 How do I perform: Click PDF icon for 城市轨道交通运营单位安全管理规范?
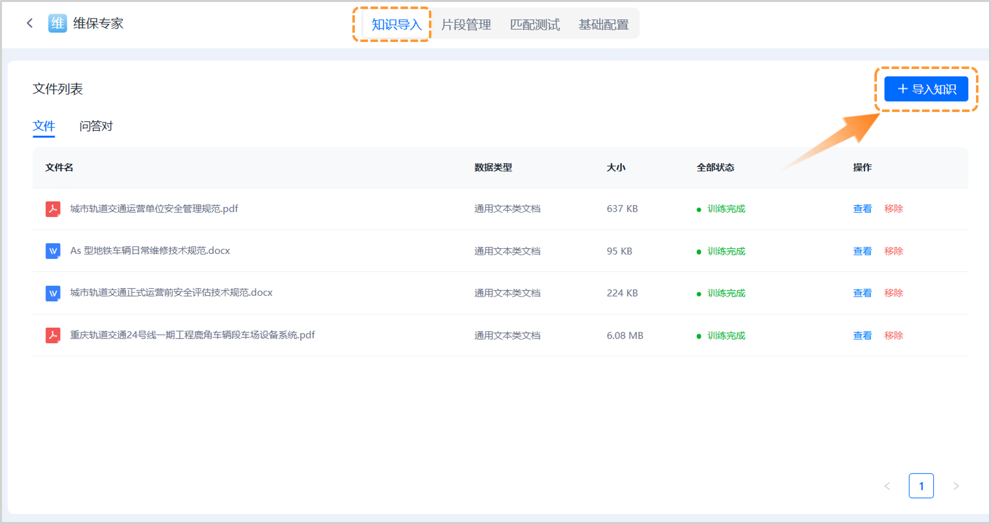pyautogui.click(x=53, y=209)
